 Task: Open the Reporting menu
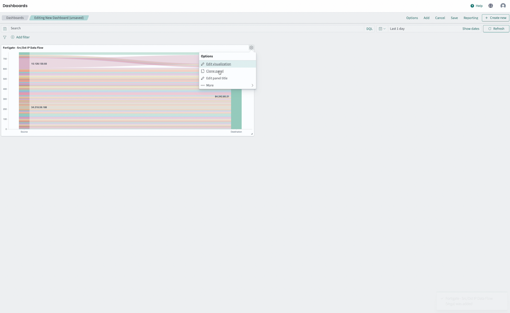(471, 18)
